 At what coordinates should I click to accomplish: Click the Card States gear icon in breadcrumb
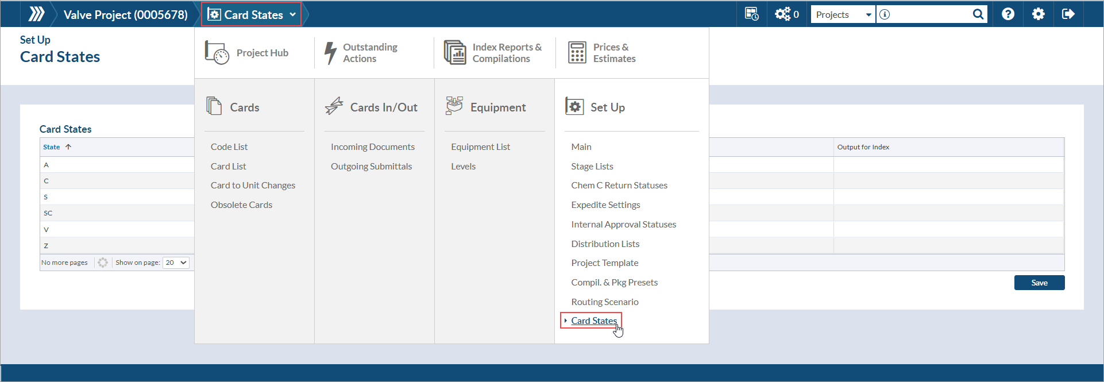pyautogui.click(x=214, y=14)
